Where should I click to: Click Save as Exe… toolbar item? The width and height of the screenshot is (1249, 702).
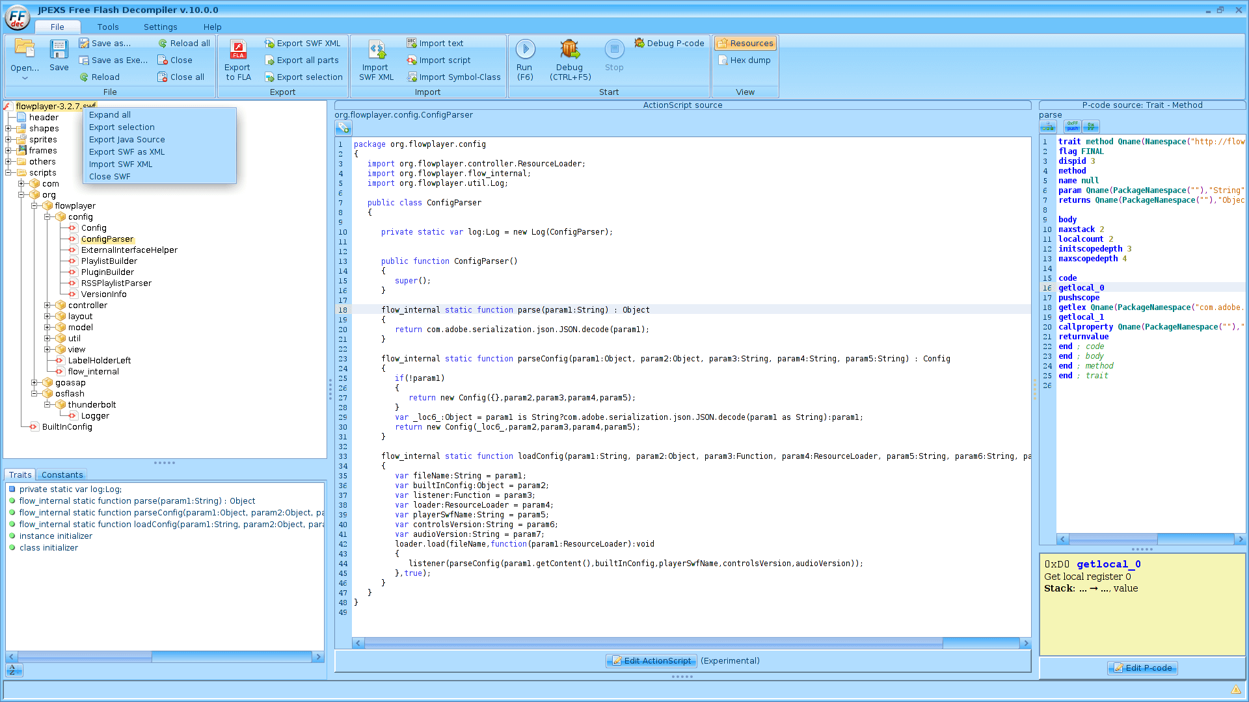click(113, 60)
